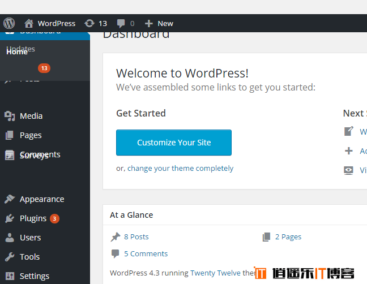Image resolution: width=367 pixels, height=284 pixels.
Task: Click the view site eye icon under Next Steps
Action: (348, 170)
